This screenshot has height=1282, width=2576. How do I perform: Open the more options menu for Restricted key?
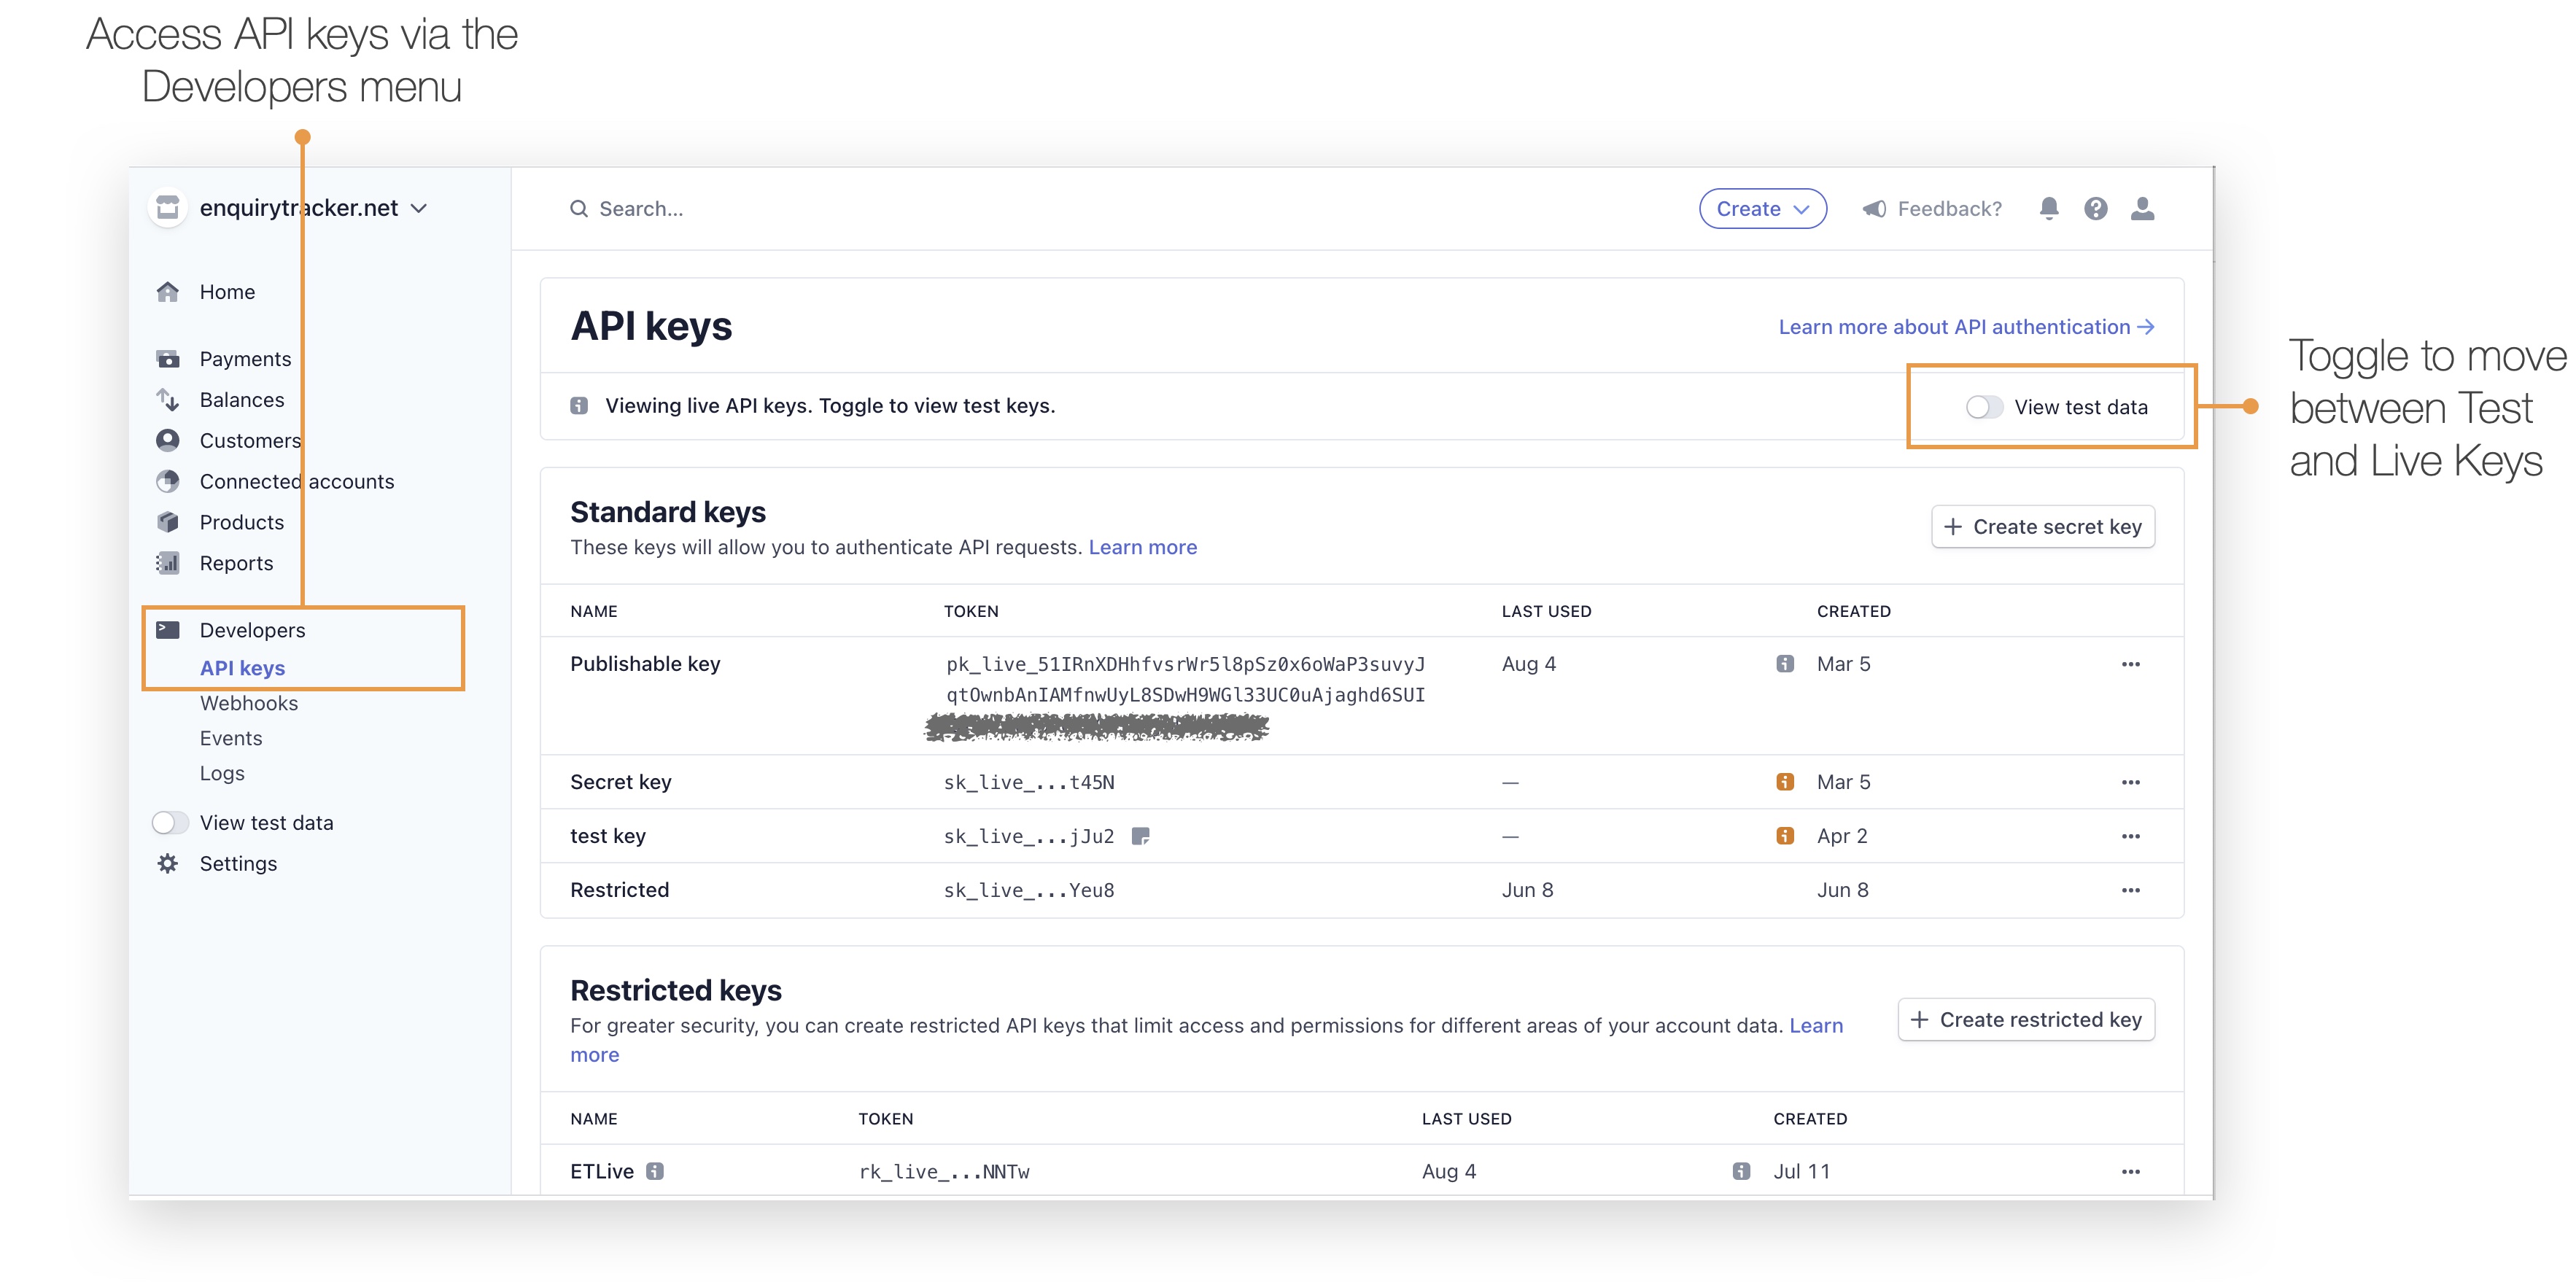click(x=2130, y=890)
